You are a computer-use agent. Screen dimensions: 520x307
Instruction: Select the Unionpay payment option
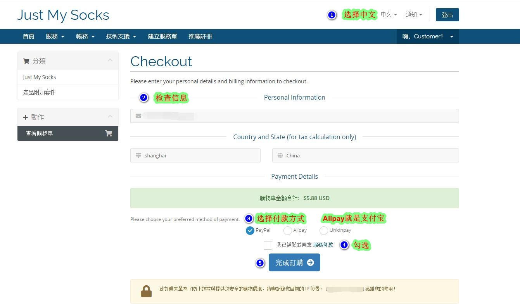pyautogui.click(x=324, y=231)
